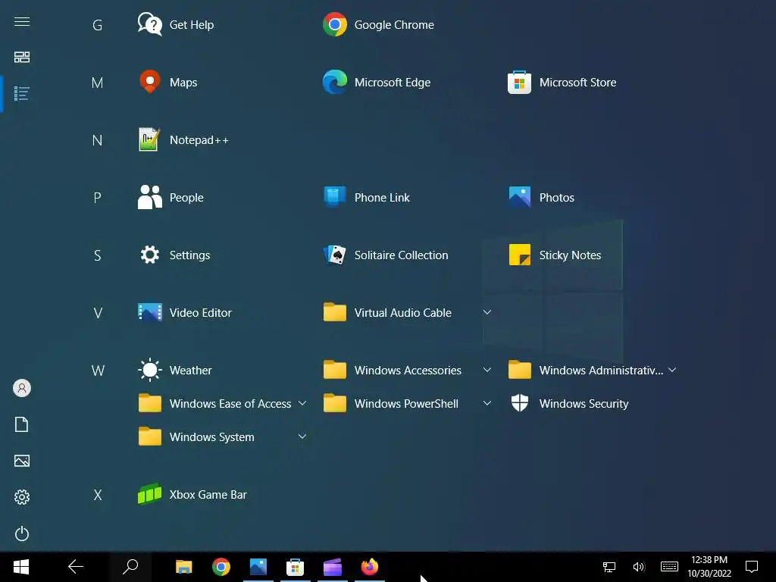Open Phone Link

tap(366, 198)
